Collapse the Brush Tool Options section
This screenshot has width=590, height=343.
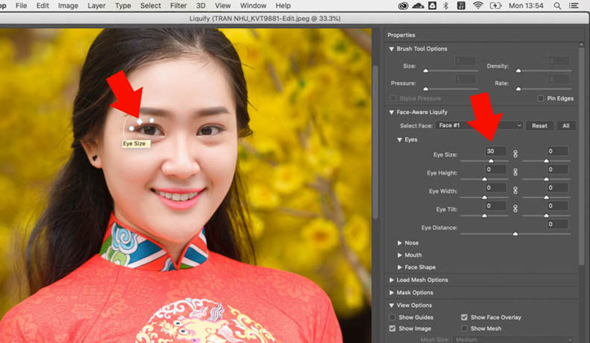point(391,49)
